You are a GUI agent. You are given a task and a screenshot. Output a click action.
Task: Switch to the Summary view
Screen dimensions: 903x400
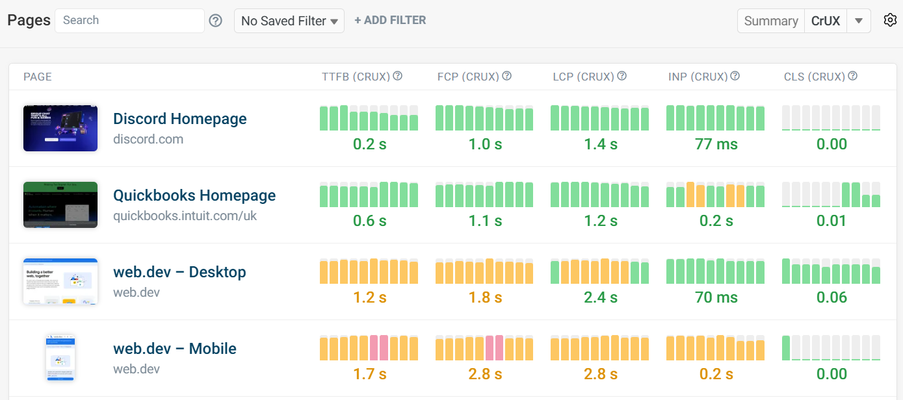(x=770, y=20)
